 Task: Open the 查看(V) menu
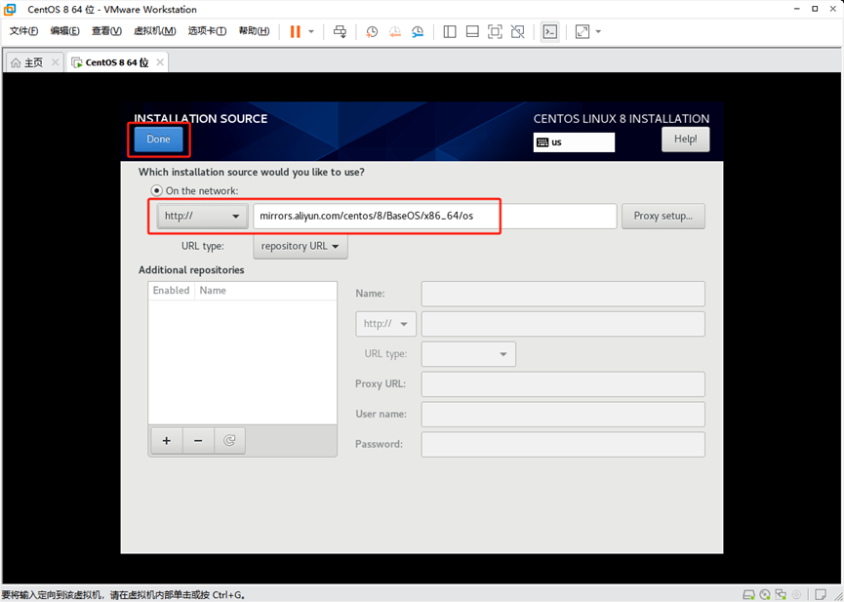(106, 31)
